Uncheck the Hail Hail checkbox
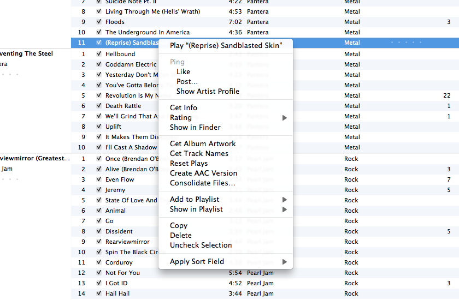The image size is (459, 300). (x=99, y=293)
